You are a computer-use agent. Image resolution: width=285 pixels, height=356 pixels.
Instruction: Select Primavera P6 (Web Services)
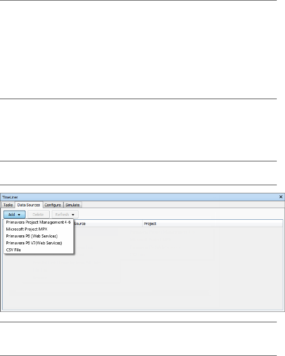[38, 236]
